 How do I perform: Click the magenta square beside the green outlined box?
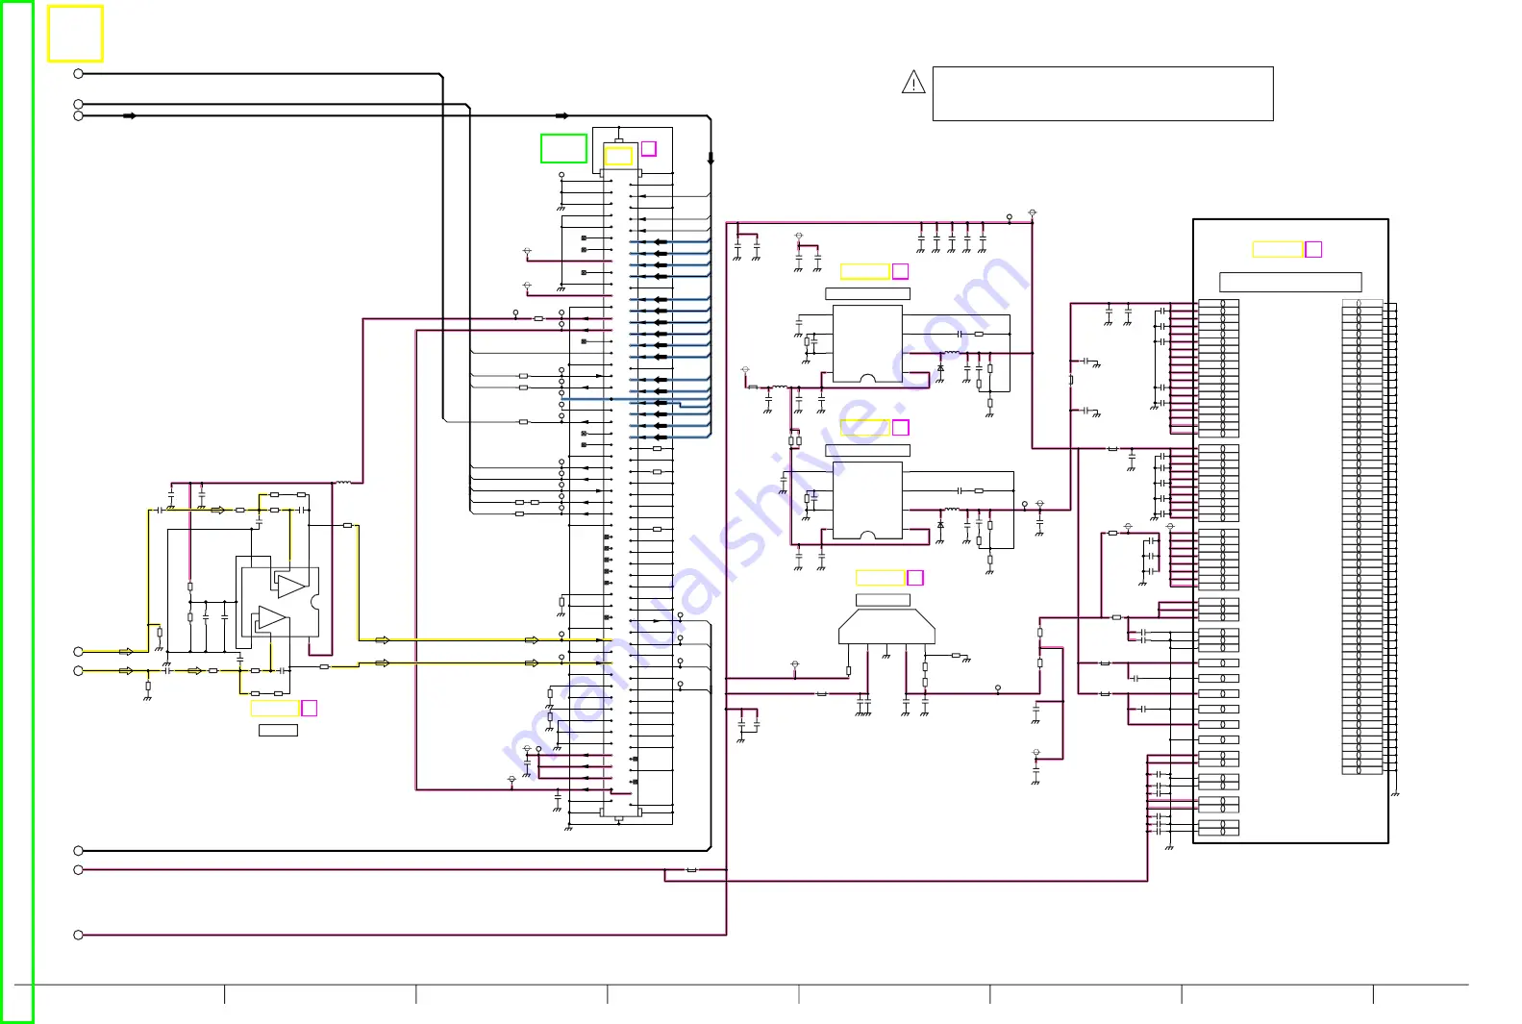pos(649,148)
